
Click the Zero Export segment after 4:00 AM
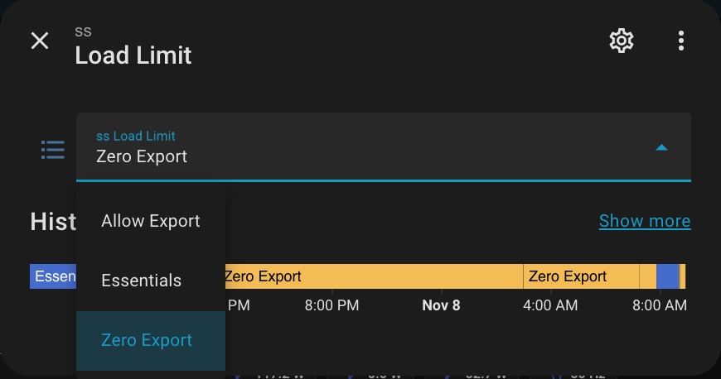click(x=580, y=276)
